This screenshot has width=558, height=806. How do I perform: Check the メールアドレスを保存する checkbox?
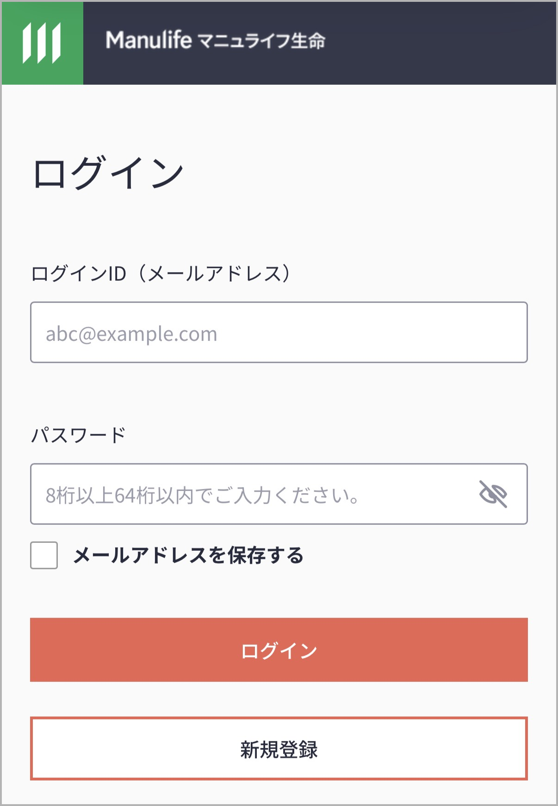click(x=44, y=555)
